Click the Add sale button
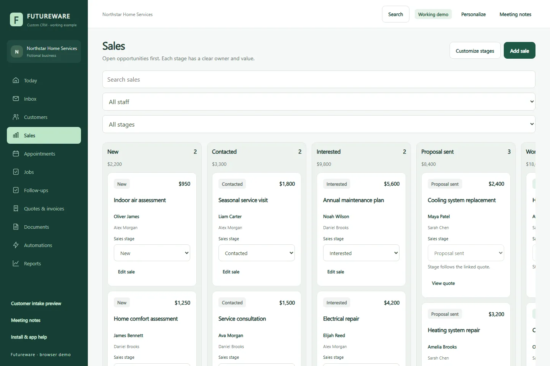 (519, 50)
